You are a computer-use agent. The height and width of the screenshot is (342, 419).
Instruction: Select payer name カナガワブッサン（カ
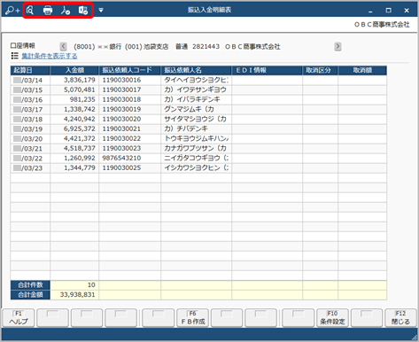point(196,148)
